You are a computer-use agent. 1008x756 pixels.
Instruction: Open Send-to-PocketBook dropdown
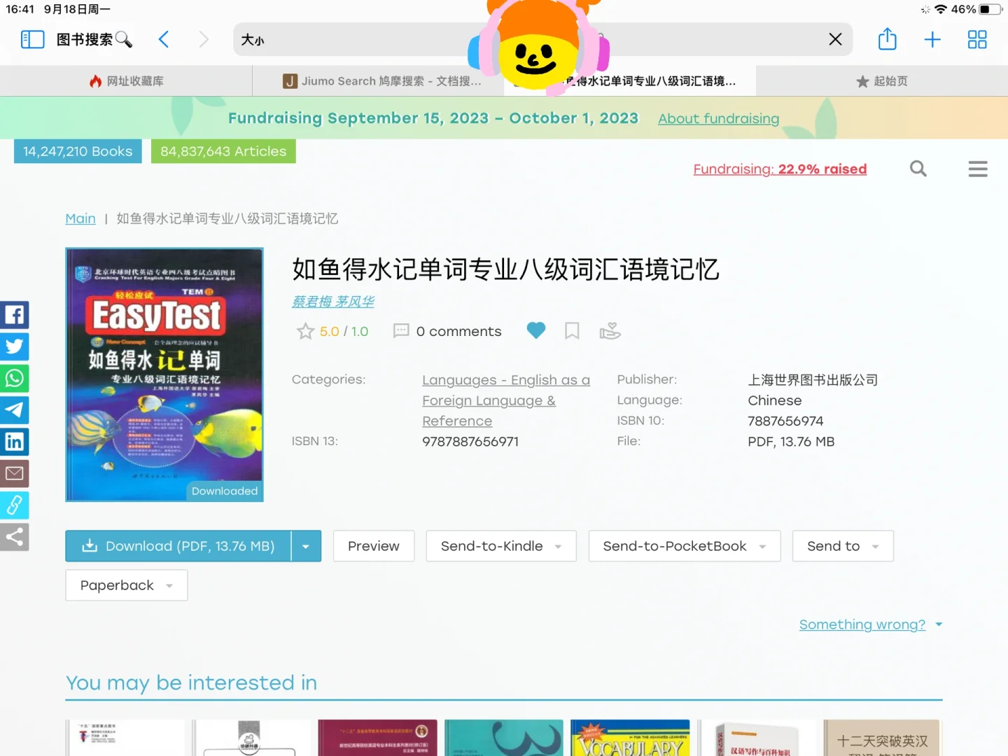(x=685, y=546)
